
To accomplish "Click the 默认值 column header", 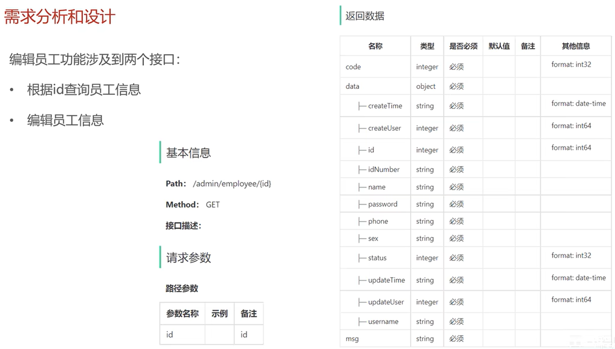I will tap(499, 46).
